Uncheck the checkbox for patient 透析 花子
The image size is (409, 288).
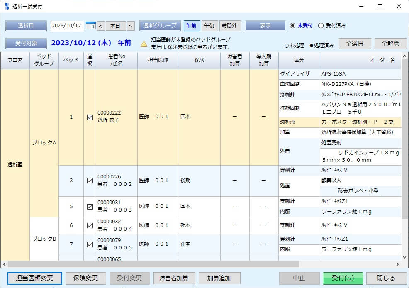tap(90, 117)
